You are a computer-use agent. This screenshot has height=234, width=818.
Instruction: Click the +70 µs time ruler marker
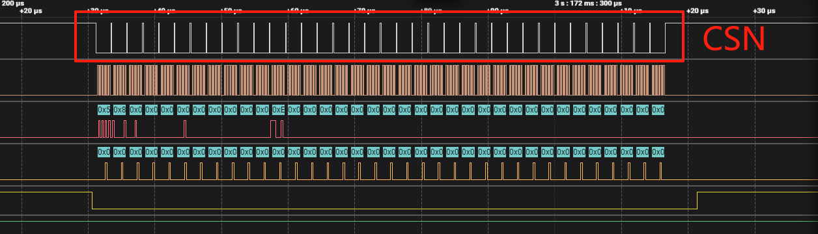363,11
